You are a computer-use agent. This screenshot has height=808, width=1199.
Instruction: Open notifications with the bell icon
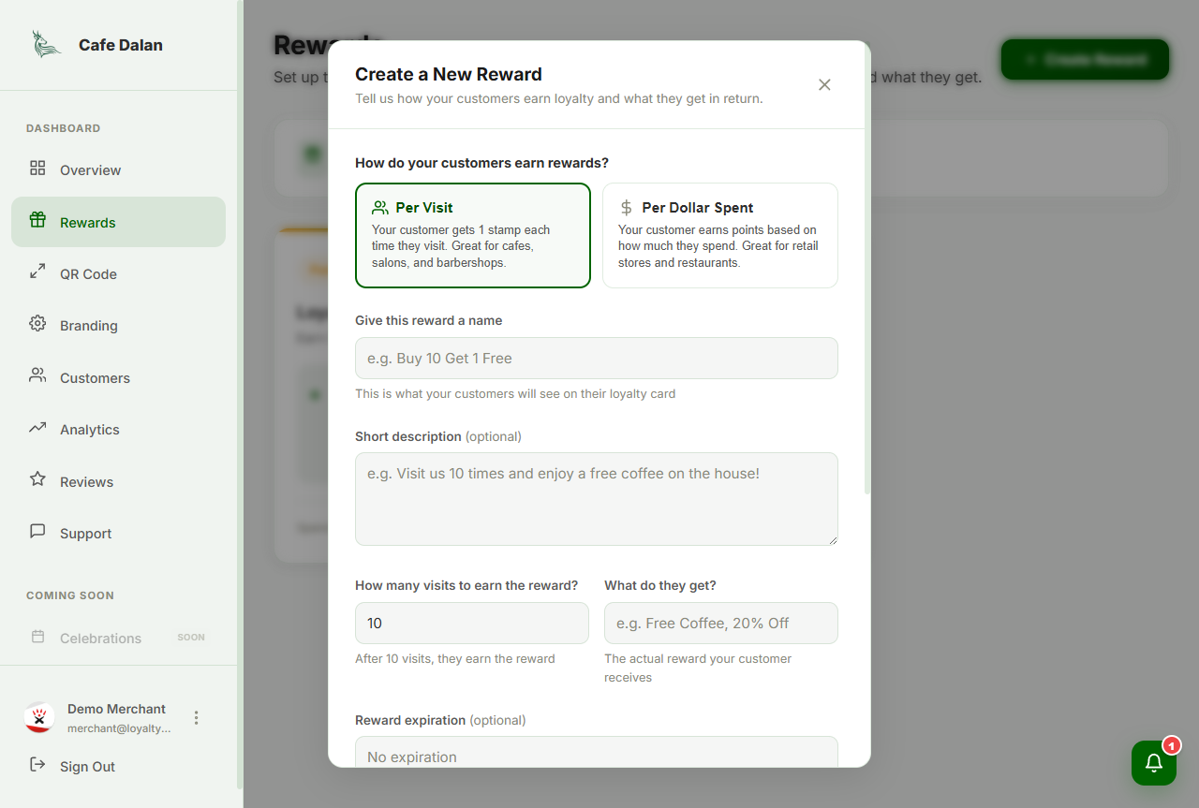coord(1153,763)
